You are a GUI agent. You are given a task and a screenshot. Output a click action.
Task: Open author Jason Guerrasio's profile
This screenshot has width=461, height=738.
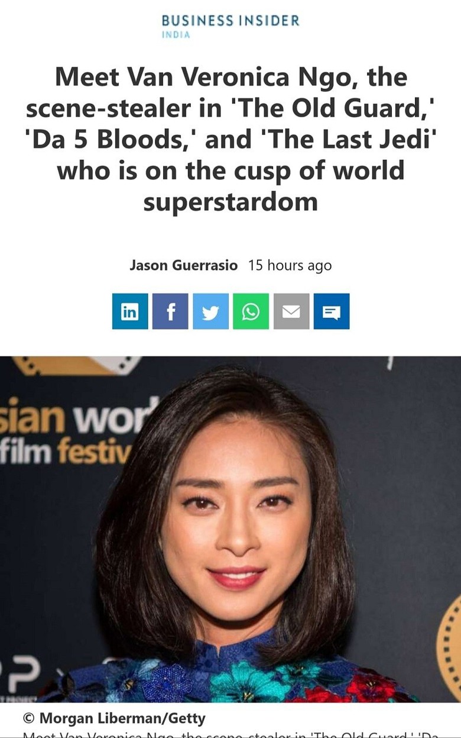[x=183, y=265]
